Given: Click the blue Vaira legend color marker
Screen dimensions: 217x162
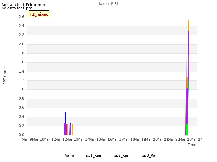Looking at the screenshot, I should coord(60,156).
